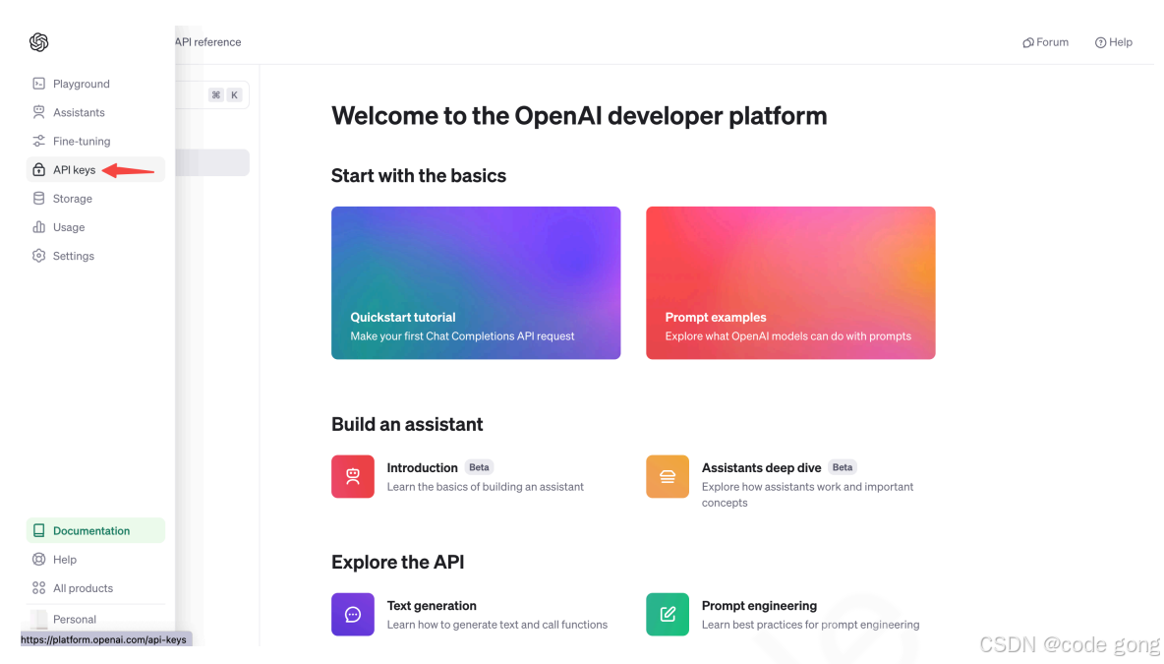Select Documentation in the sidebar

[95, 530]
